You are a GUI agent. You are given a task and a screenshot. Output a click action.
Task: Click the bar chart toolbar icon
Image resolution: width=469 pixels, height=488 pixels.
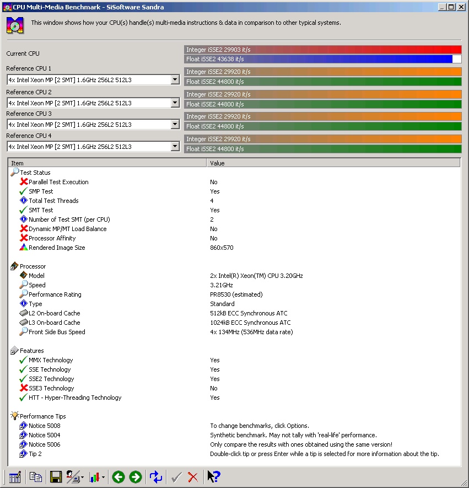pos(95,477)
